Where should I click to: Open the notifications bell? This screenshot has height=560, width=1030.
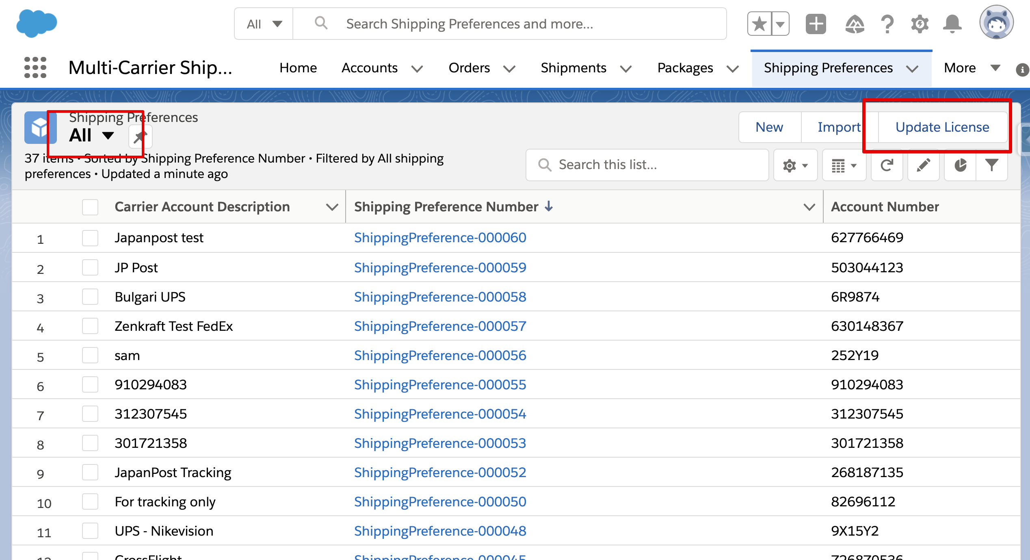pyautogui.click(x=952, y=24)
